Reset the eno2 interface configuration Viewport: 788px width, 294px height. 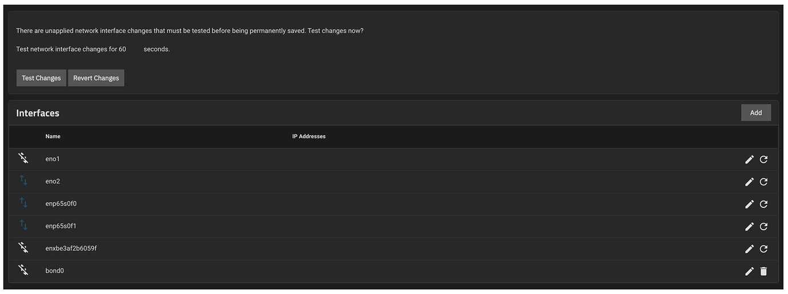click(763, 182)
